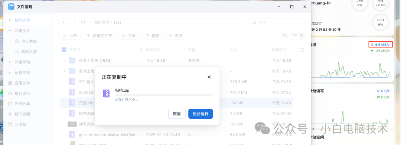Click the 15.1 GB size cell
The image size is (401, 145).
pos(237,124)
